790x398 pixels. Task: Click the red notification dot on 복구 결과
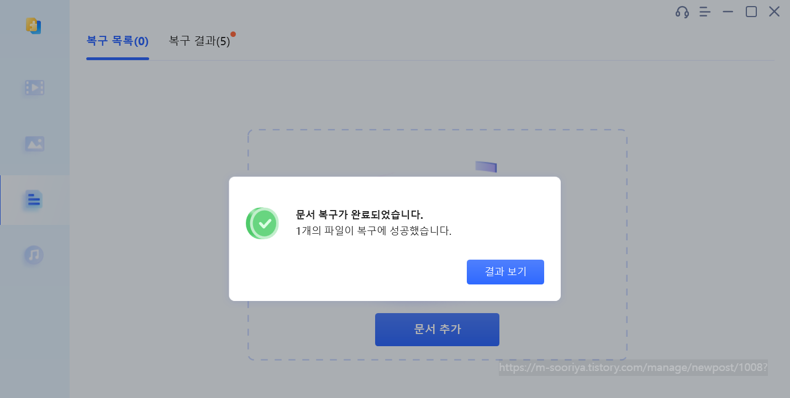(233, 34)
